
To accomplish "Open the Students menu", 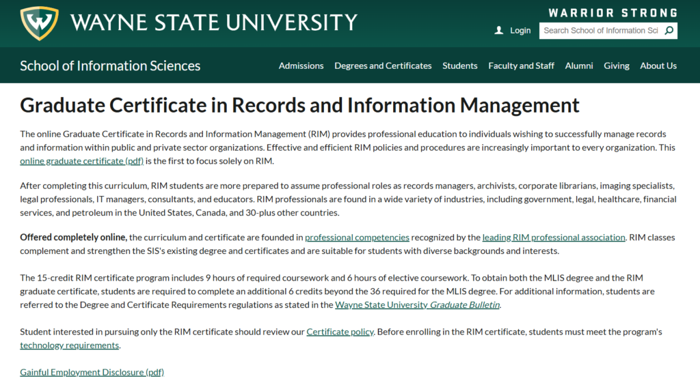I will [x=460, y=66].
